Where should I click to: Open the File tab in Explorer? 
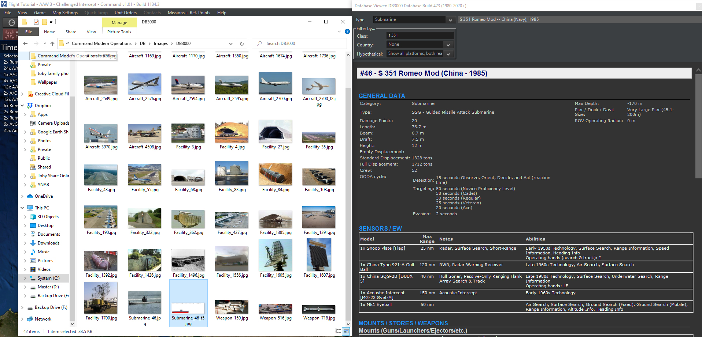click(x=29, y=32)
